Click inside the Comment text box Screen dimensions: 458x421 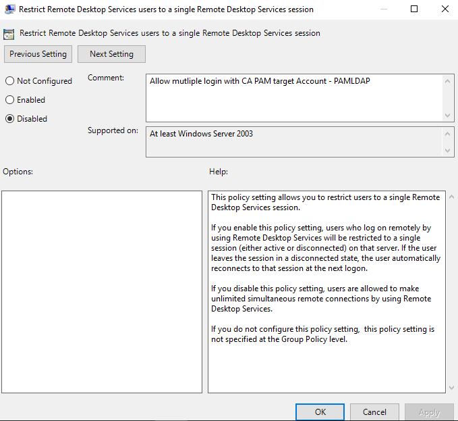point(293,97)
